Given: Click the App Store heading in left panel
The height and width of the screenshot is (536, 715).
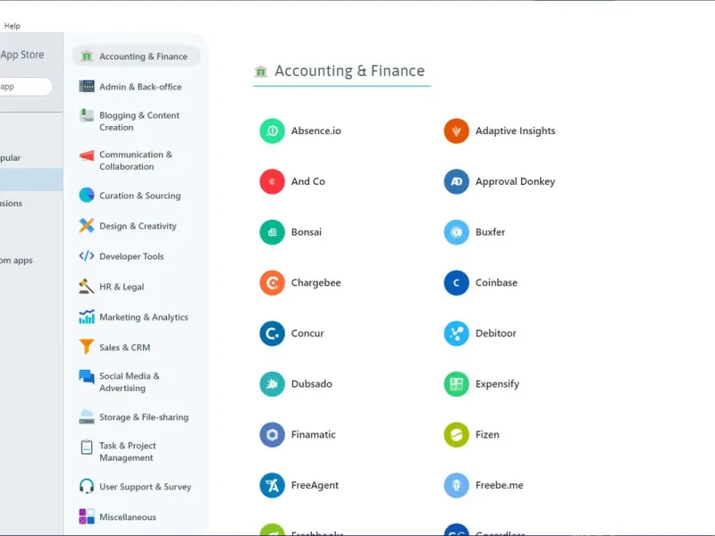Looking at the screenshot, I should (x=21, y=54).
